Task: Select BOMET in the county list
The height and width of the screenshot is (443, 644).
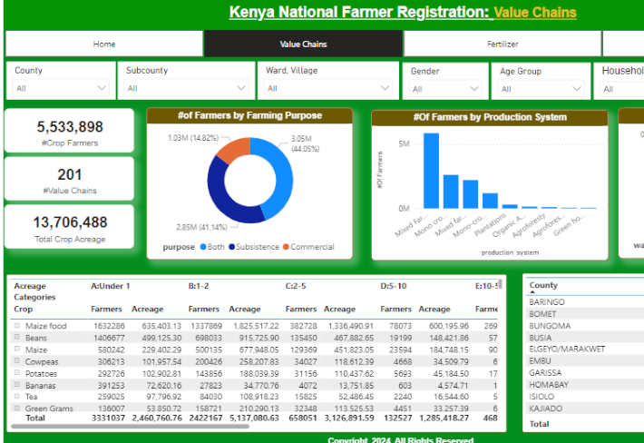Action: click(542, 313)
